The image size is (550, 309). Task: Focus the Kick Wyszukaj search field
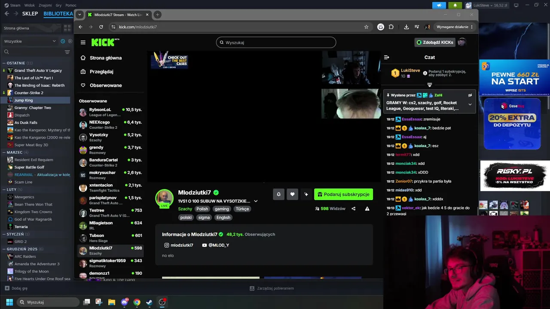(276, 42)
